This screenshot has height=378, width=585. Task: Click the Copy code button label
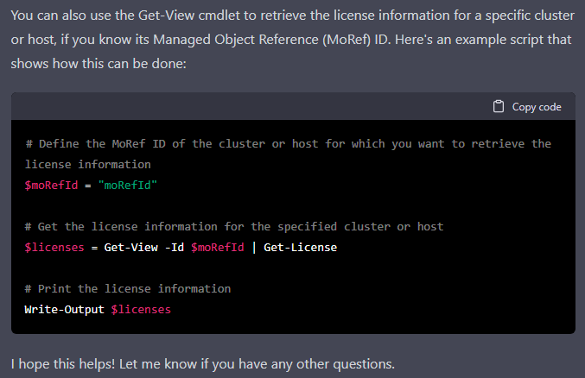tap(537, 107)
